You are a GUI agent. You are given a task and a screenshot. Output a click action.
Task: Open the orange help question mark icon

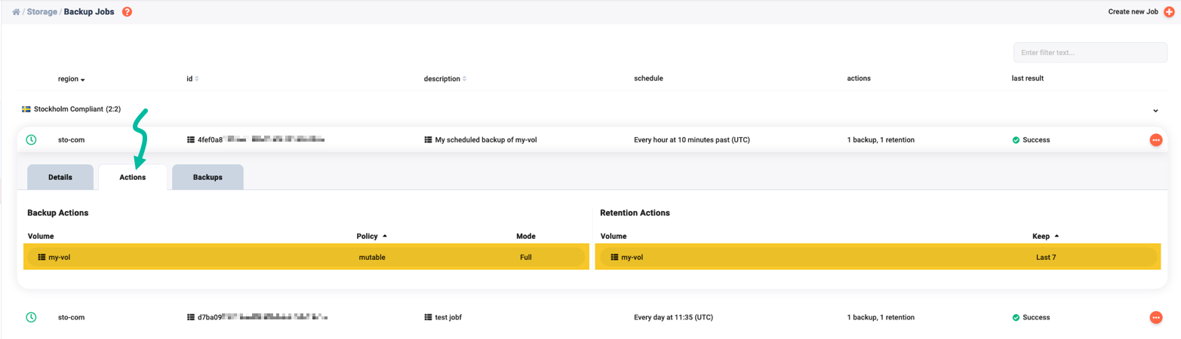127,12
